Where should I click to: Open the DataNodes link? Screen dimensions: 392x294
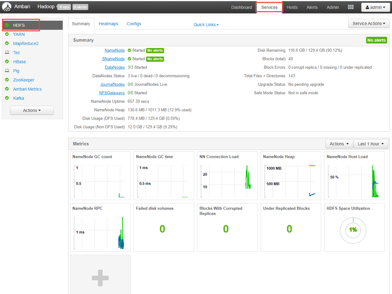pyautogui.click(x=115, y=67)
